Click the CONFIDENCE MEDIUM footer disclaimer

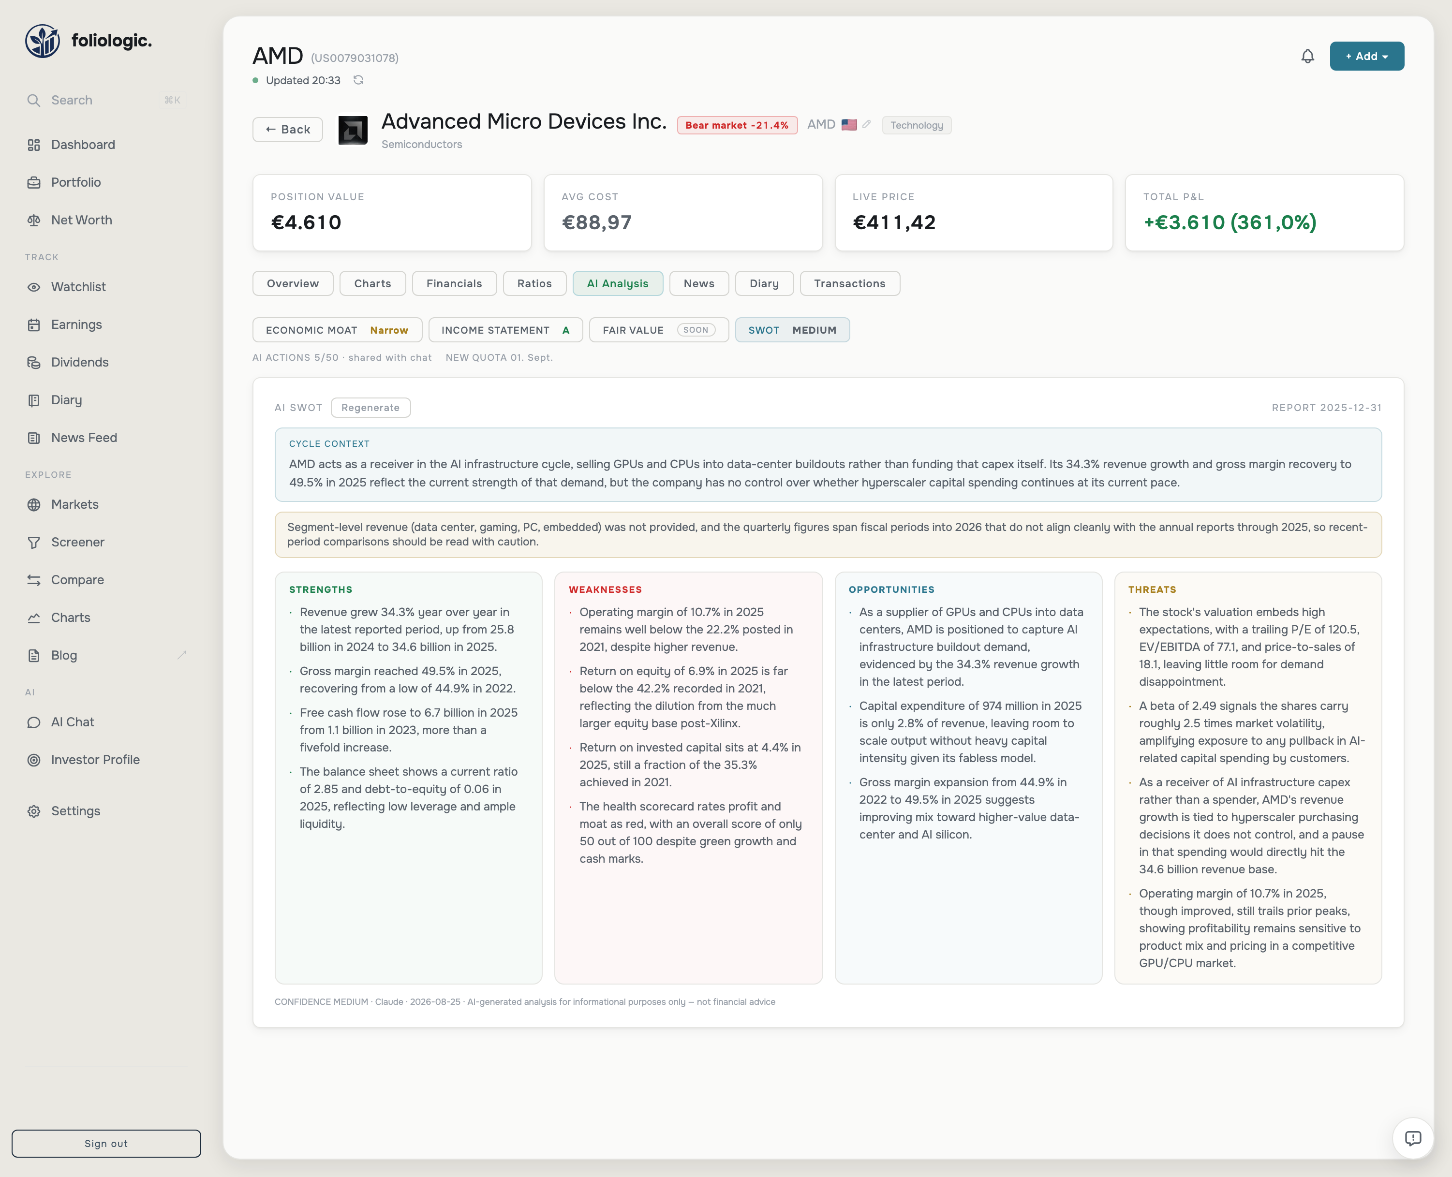[x=525, y=1001]
